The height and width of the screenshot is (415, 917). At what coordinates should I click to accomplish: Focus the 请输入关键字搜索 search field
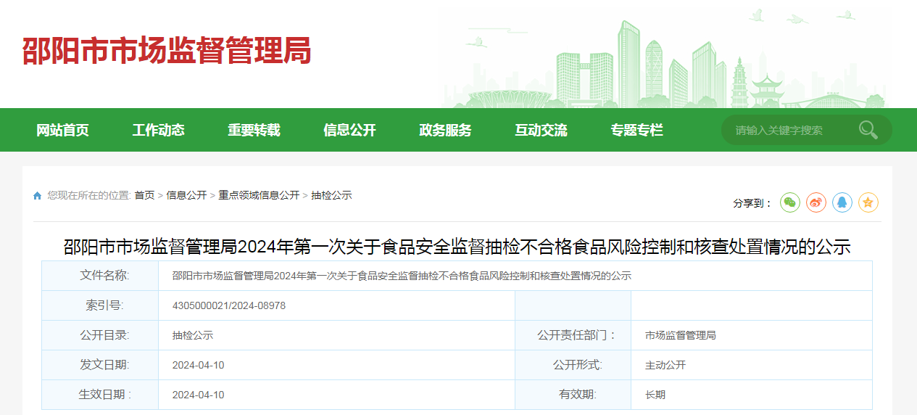[x=790, y=130]
